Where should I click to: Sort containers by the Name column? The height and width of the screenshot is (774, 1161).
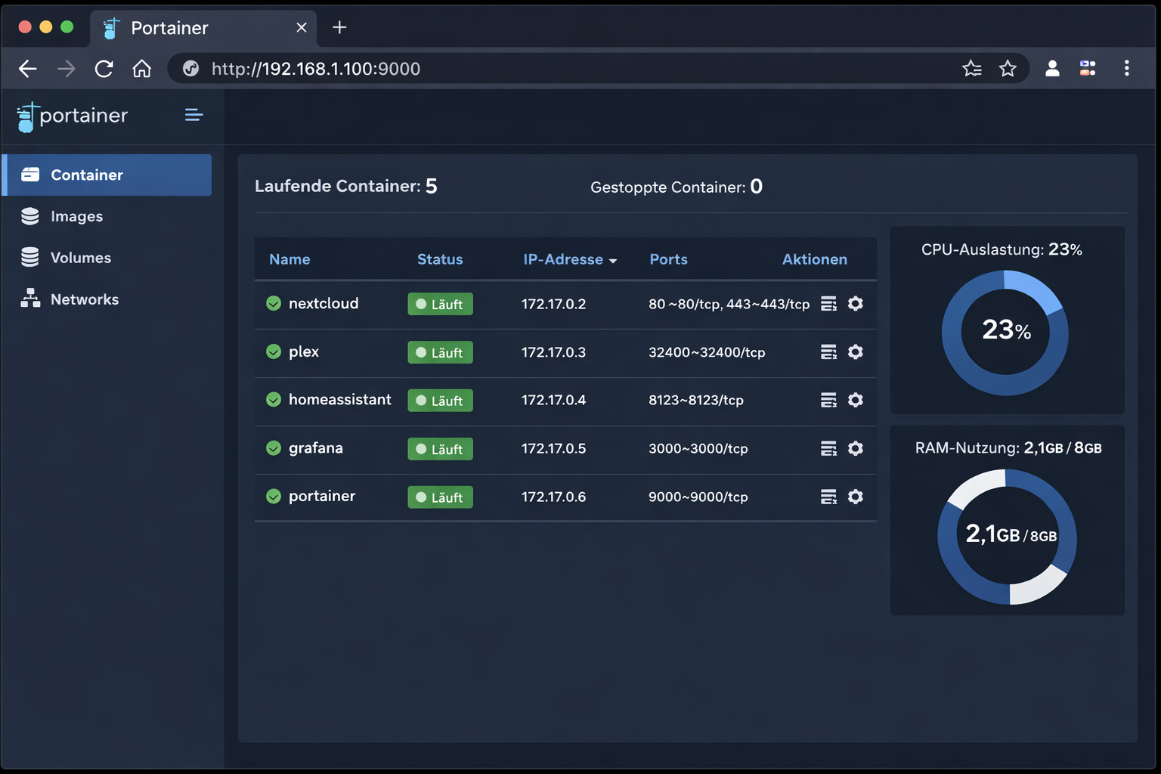(x=289, y=259)
